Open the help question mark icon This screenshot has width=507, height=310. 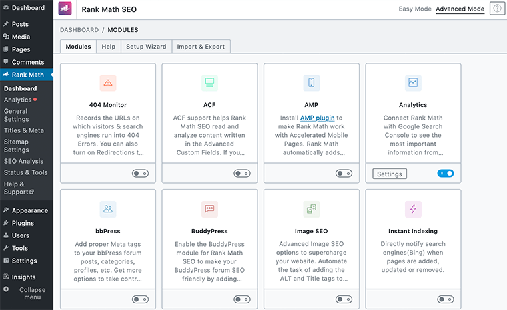point(496,9)
